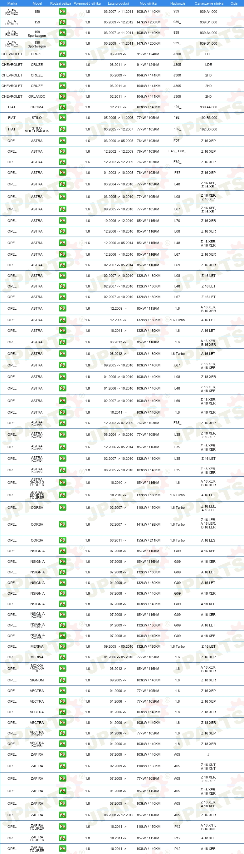Screen dimensions: 244x854
Task: Click the Nadwozie column header
Action: click(x=178, y=3)
